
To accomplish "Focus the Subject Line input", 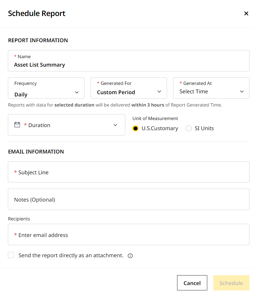I will [x=128, y=172].
